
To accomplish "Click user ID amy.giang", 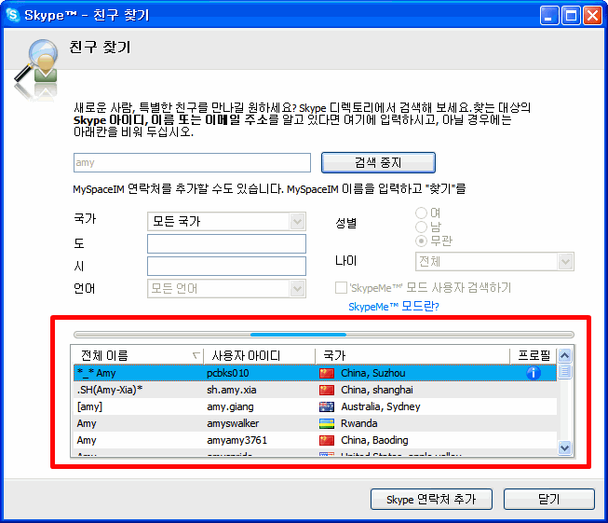I will 230,406.
